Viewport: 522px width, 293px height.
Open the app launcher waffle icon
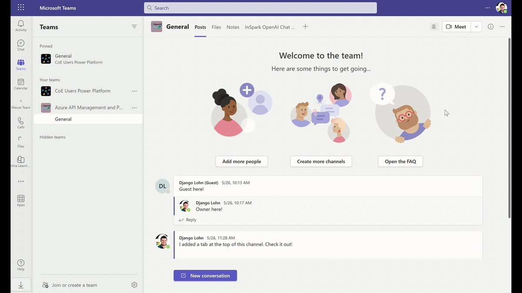pyautogui.click(x=21, y=7)
